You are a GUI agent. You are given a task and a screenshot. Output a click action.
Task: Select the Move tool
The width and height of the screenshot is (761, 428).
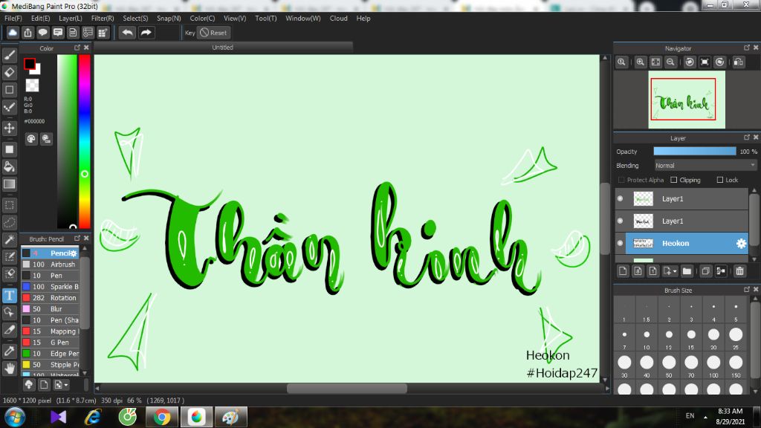(9, 128)
